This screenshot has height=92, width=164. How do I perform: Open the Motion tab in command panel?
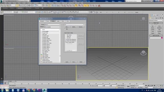click(157, 15)
